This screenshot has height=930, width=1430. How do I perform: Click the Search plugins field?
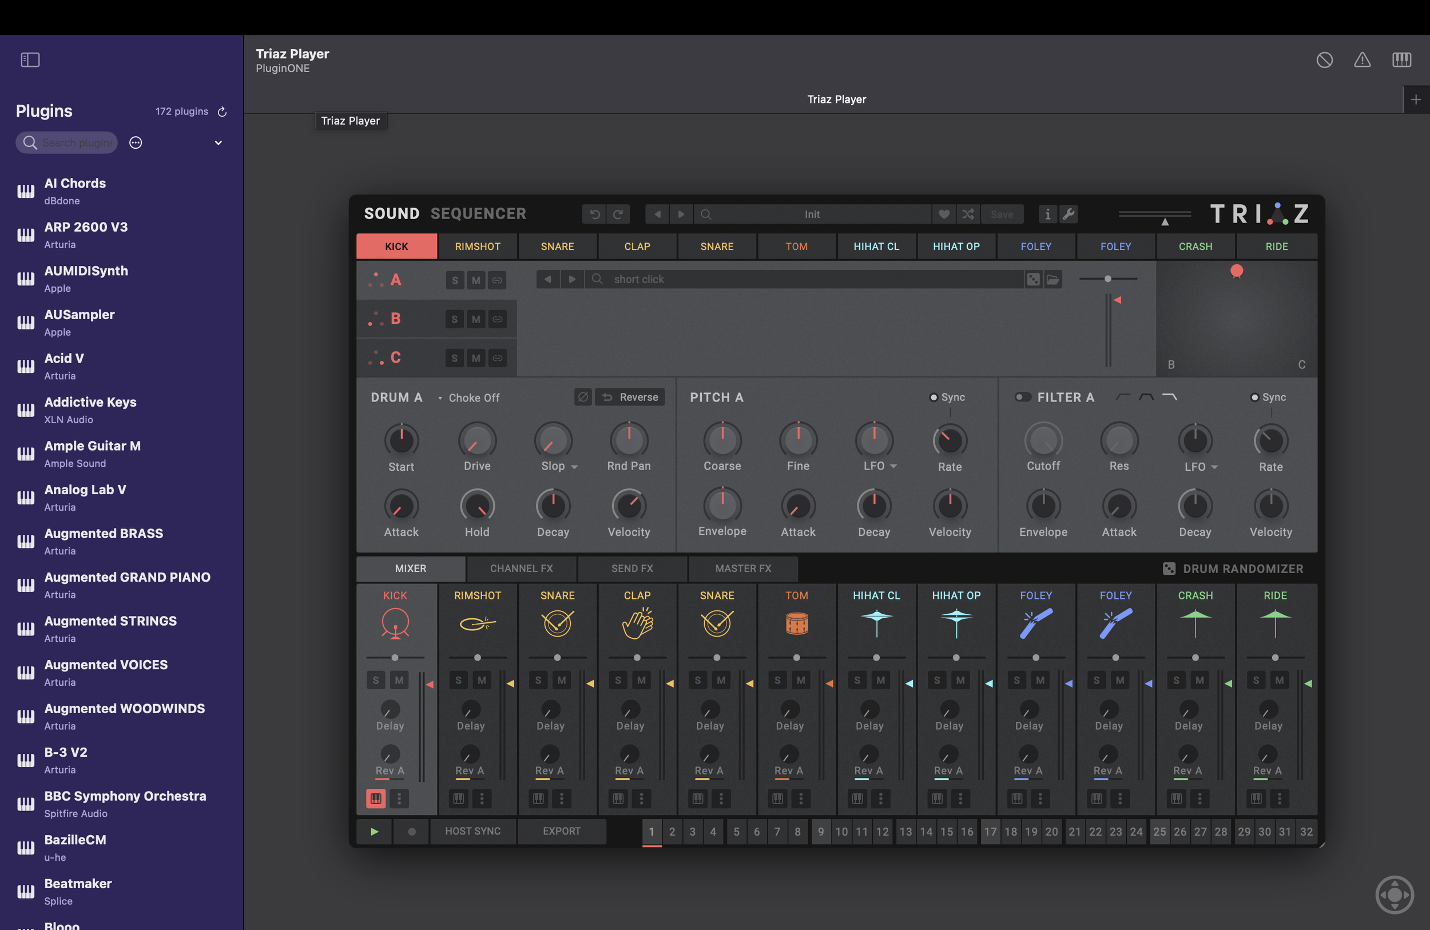[x=67, y=143]
